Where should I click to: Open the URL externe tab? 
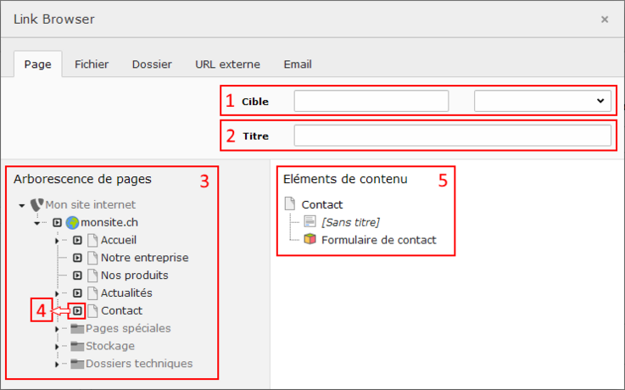227,64
